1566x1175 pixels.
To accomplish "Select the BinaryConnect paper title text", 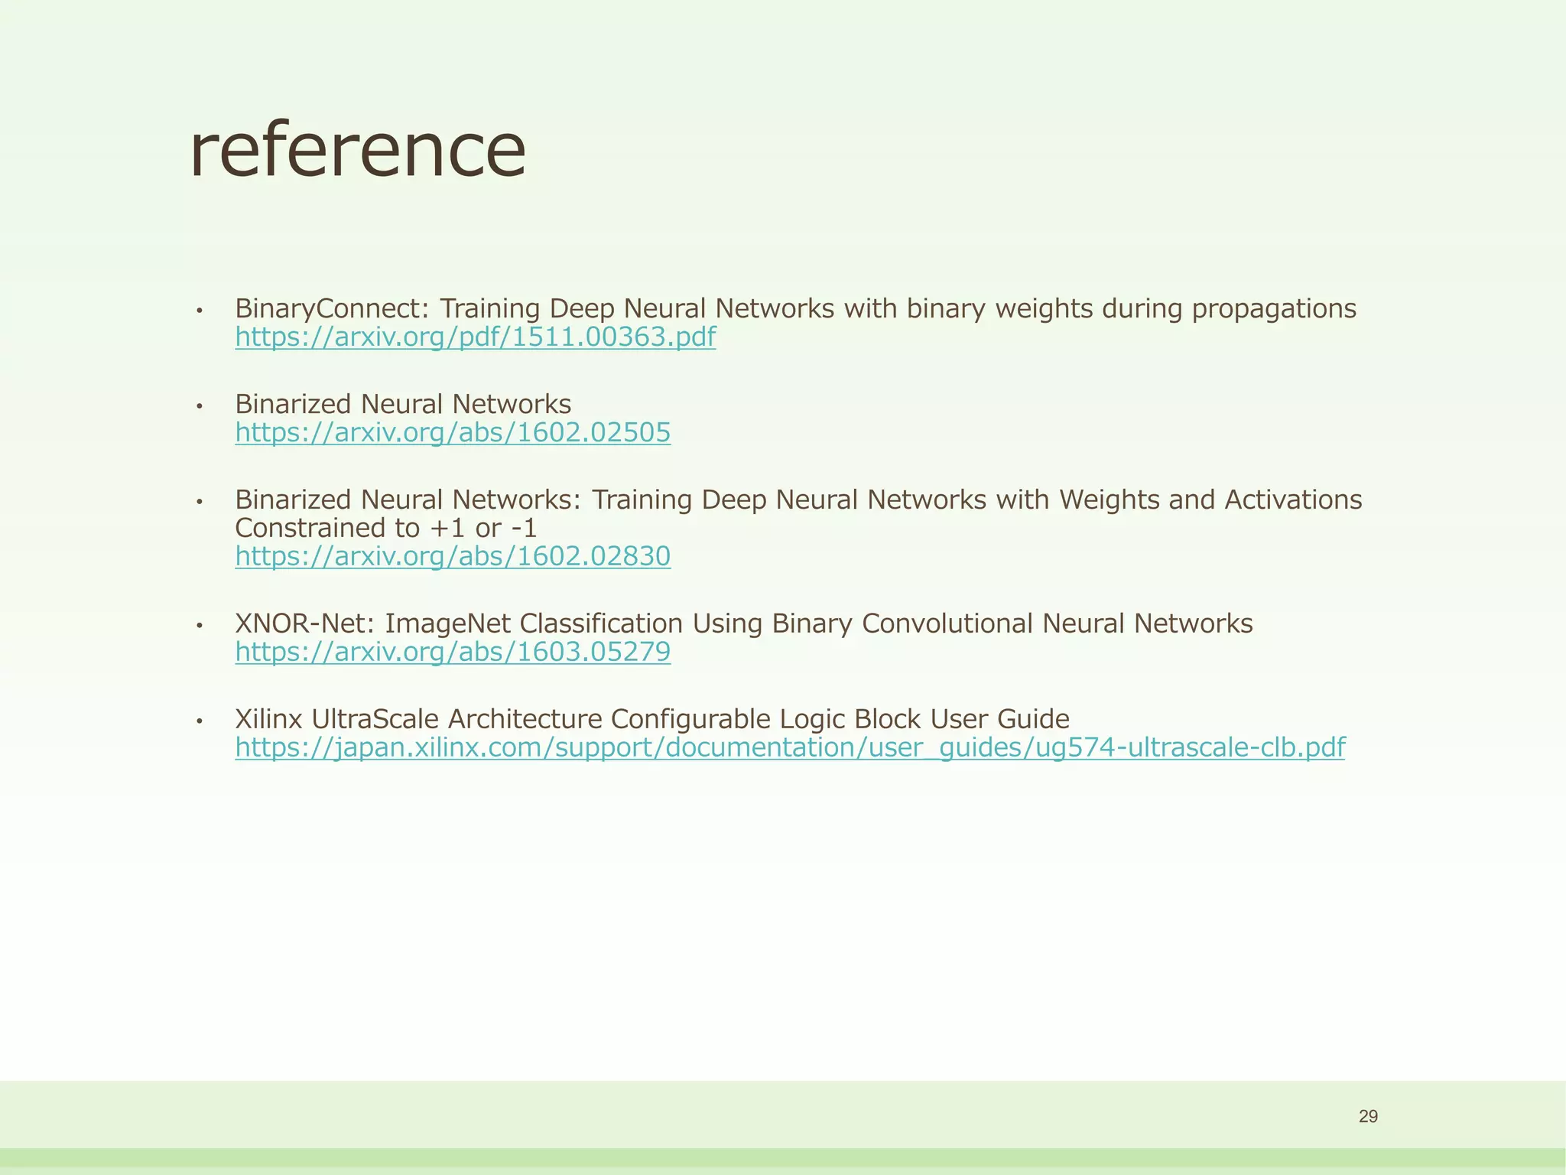I will tap(795, 308).
